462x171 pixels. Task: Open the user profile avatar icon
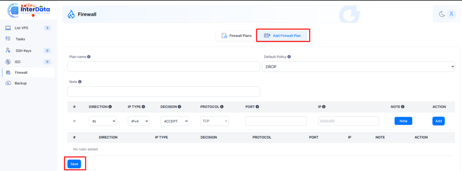pos(451,14)
